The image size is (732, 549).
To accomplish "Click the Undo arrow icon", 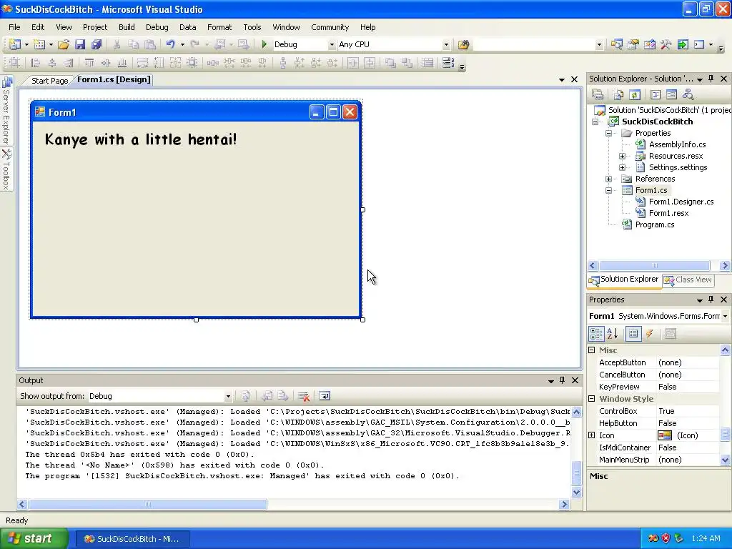I will (x=170, y=44).
